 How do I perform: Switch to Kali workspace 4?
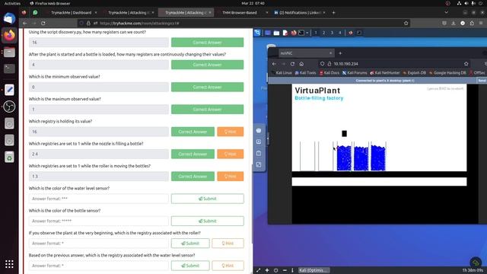point(340,33)
